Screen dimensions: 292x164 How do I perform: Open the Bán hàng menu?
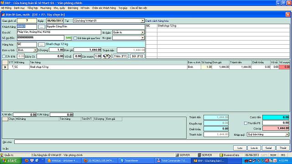(73, 8)
